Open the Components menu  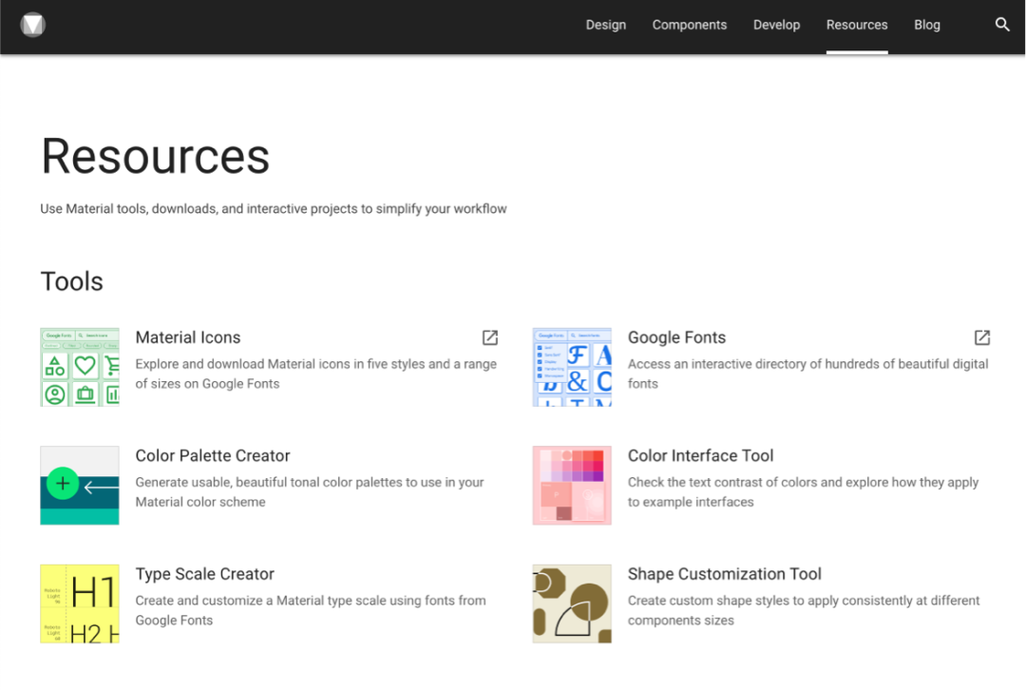pyautogui.click(x=689, y=25)
